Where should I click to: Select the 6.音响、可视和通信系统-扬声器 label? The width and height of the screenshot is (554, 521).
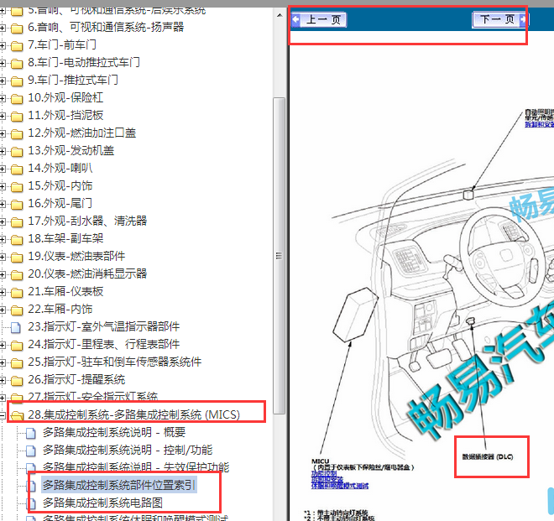click(106, 27)
